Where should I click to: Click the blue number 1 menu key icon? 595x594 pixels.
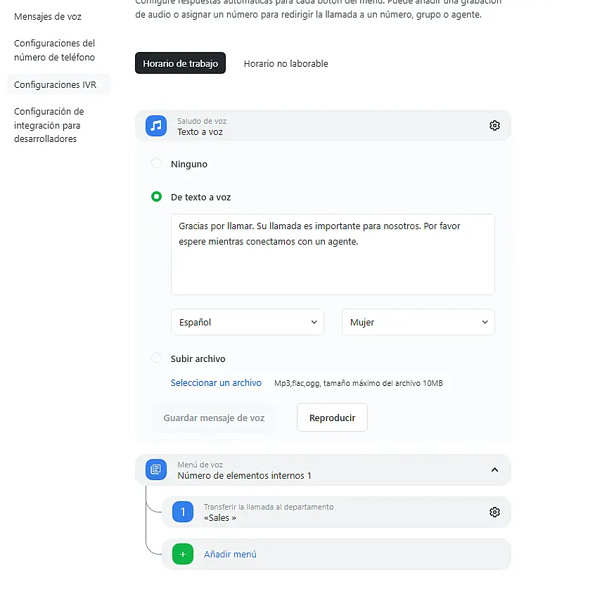point(183,512)
